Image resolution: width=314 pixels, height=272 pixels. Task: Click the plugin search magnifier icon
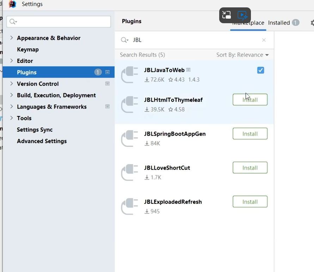point(124,40)
